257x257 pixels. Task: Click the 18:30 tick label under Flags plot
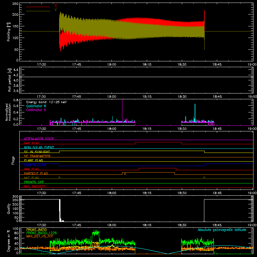pyautogui.click(x=182, y=193)
